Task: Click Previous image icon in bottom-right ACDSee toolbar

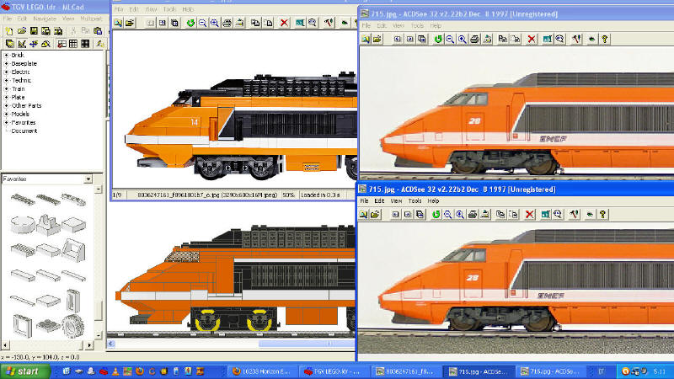Action: pyautogui.click(x=395, y=215)
